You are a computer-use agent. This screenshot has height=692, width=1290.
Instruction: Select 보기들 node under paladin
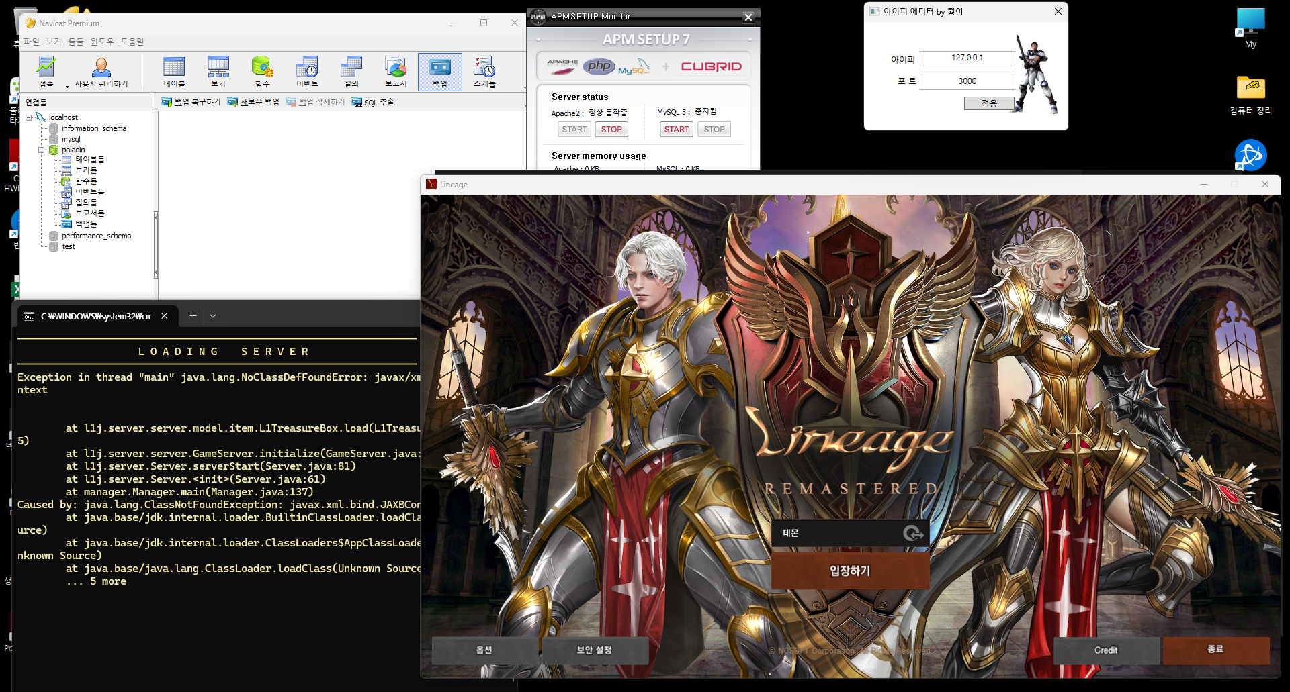[x=79, y=170]
